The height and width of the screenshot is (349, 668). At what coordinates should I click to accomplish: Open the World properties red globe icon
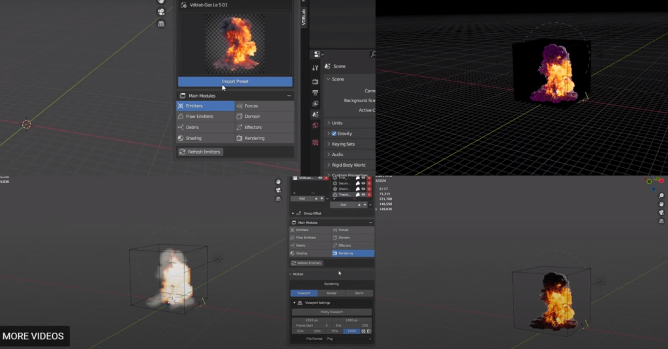click(x=315, y=126)
